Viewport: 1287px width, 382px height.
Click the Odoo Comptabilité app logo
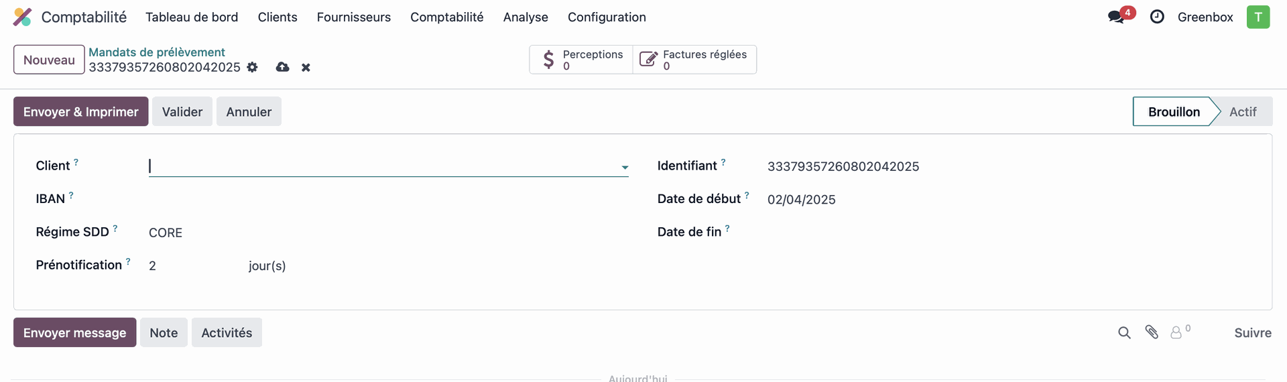[22, 17]
